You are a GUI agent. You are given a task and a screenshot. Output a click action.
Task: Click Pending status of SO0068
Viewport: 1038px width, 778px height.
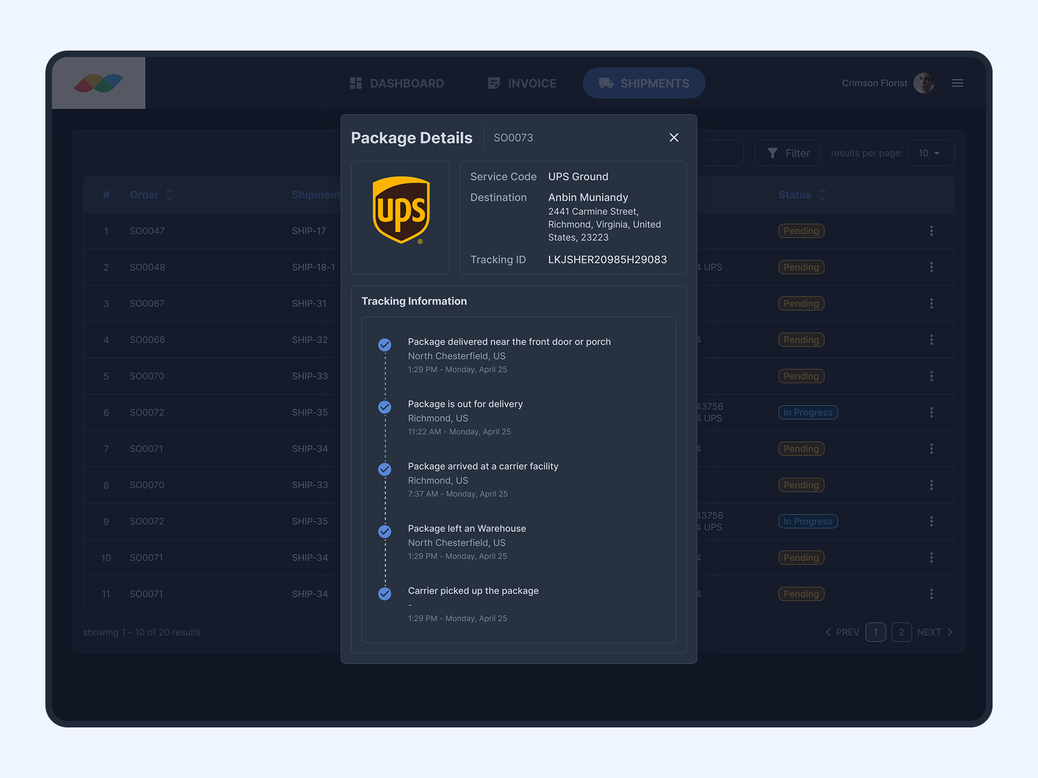pos(801,340)
